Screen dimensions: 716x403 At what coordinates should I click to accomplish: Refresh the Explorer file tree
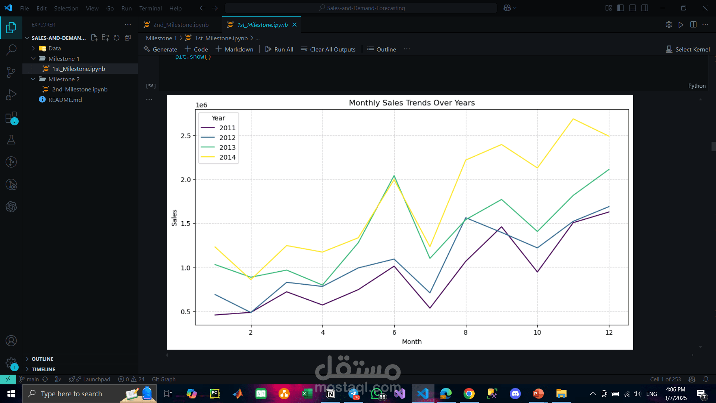point(116,38)
